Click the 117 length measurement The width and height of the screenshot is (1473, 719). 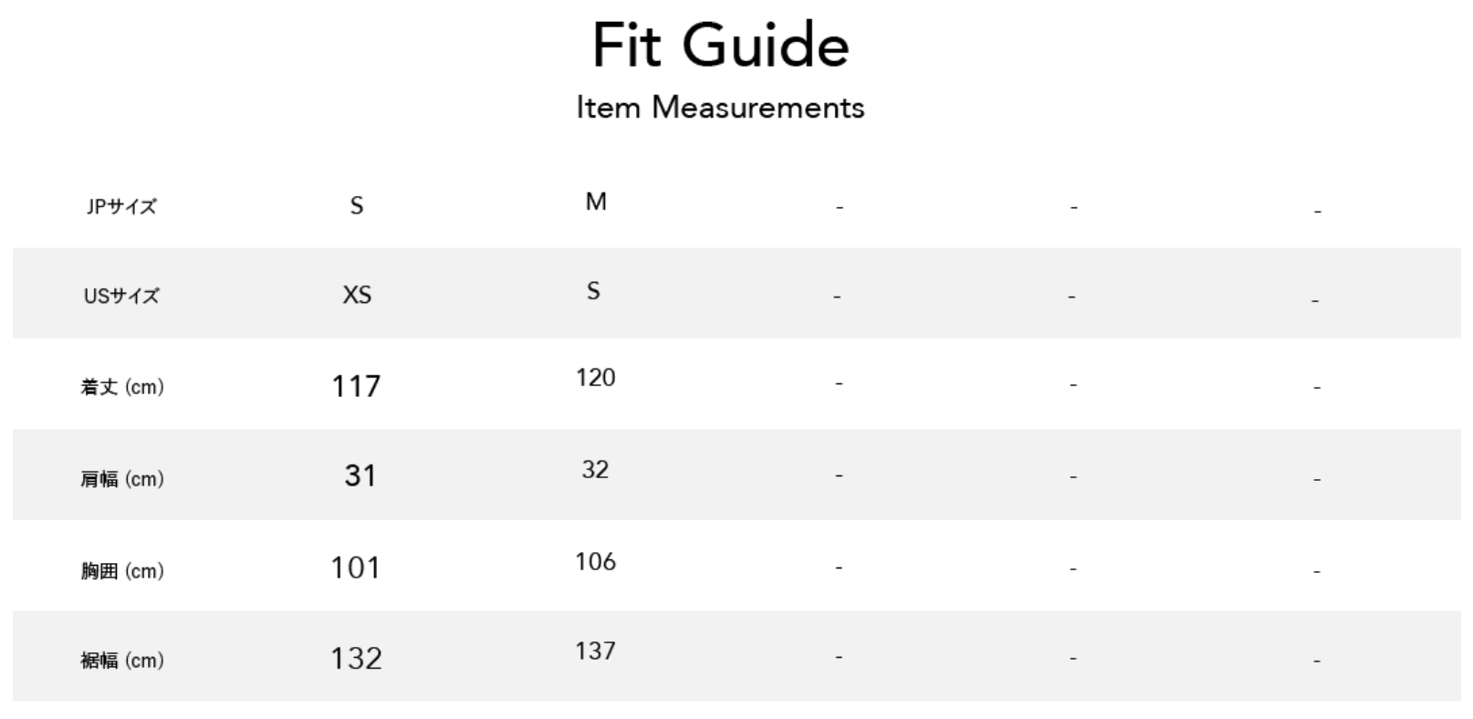pos(356,386)
